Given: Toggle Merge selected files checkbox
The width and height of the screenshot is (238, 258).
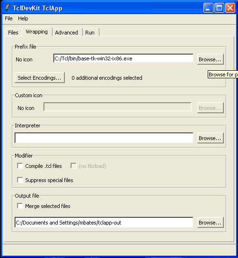Looking at the screenshot, I should [x=20, y=206].
